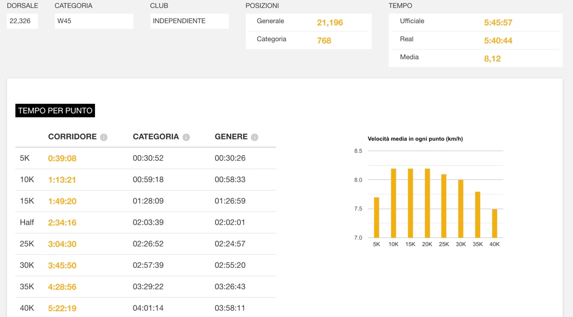Click the 5K bar in speed chart

click(377, 218)
